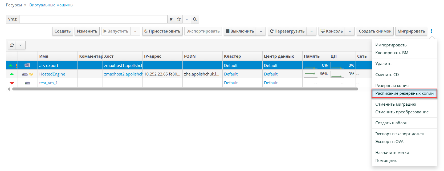
Task: Click the 10.252.22.65 IP address cell
Action: click(162, 74)
